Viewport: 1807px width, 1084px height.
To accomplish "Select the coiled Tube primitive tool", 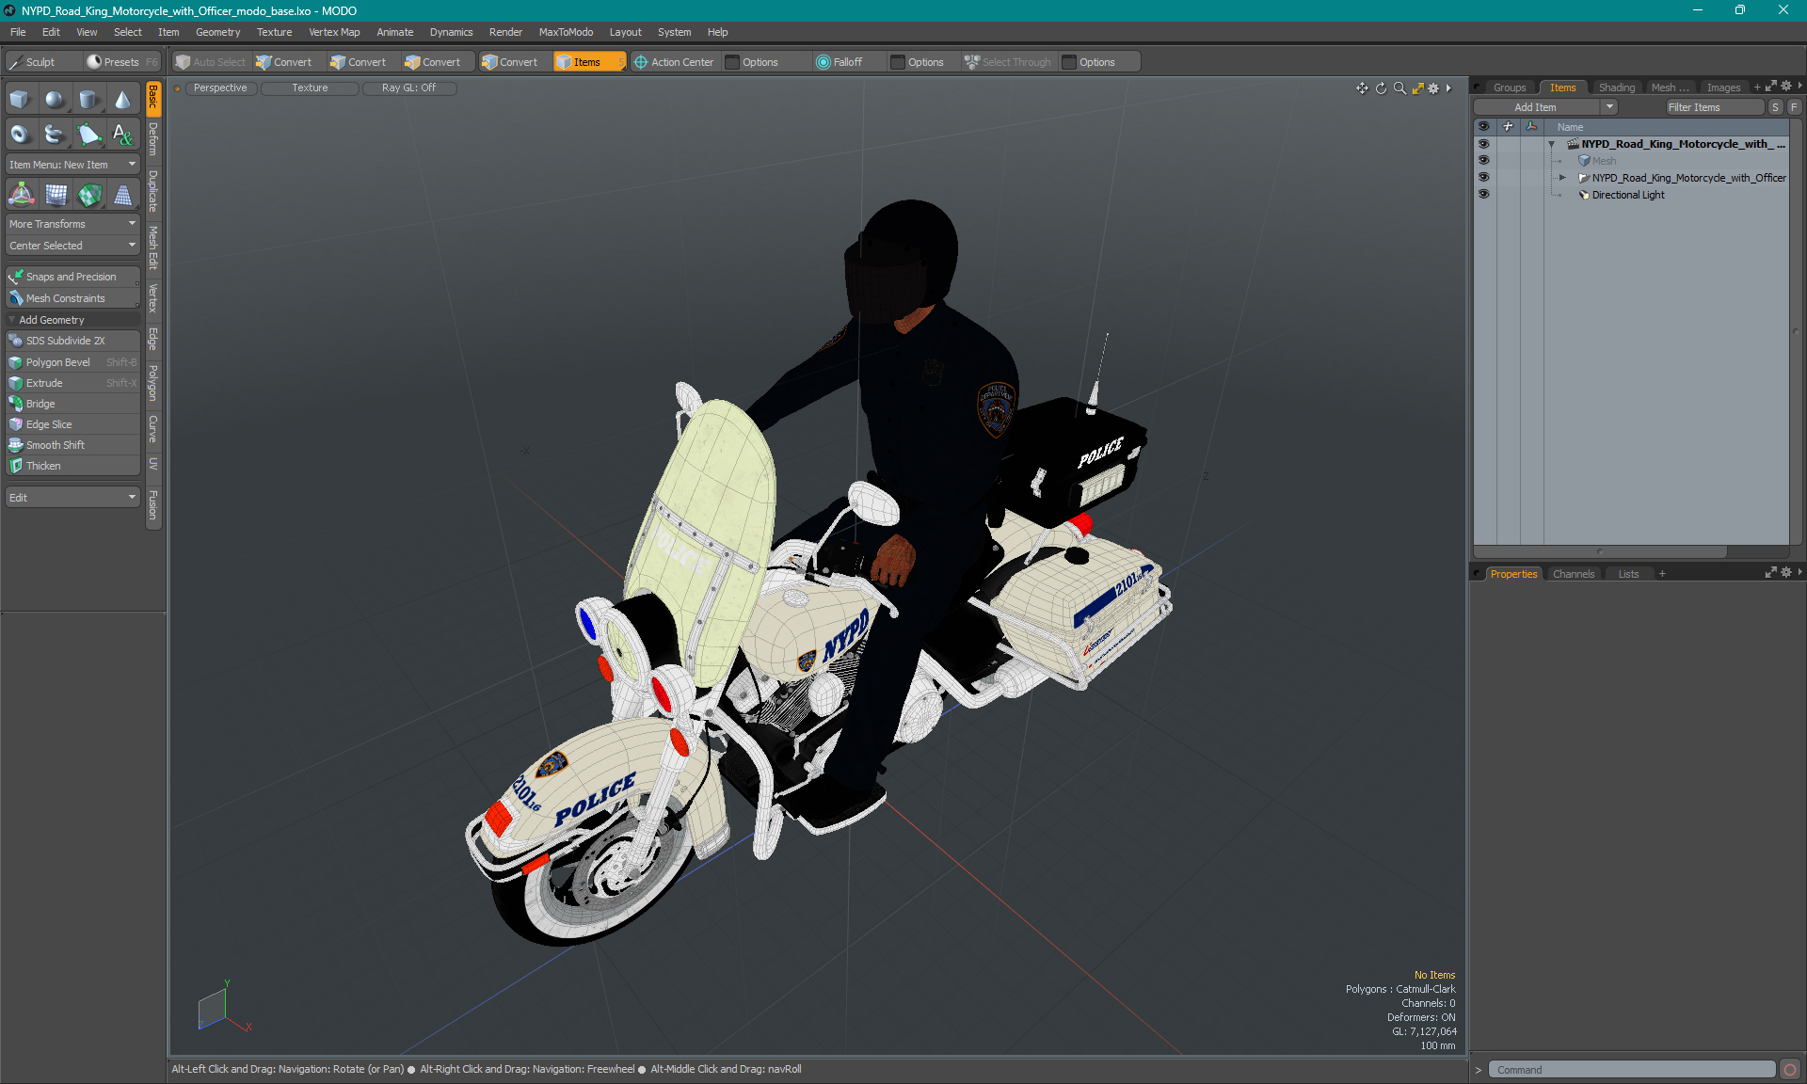I will coord(55,134).
